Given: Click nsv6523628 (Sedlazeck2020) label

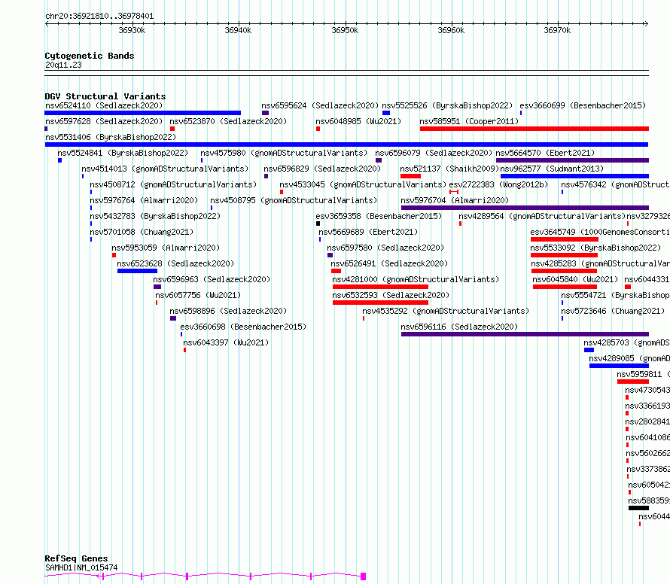Looking at the screenshot, I should [x=175, y=263].
